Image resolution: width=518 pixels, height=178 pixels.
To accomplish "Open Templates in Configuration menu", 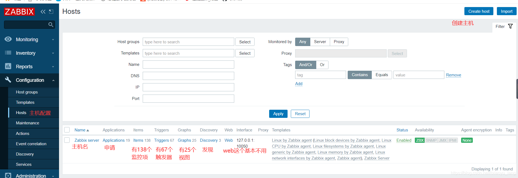I will pos(34,102).
